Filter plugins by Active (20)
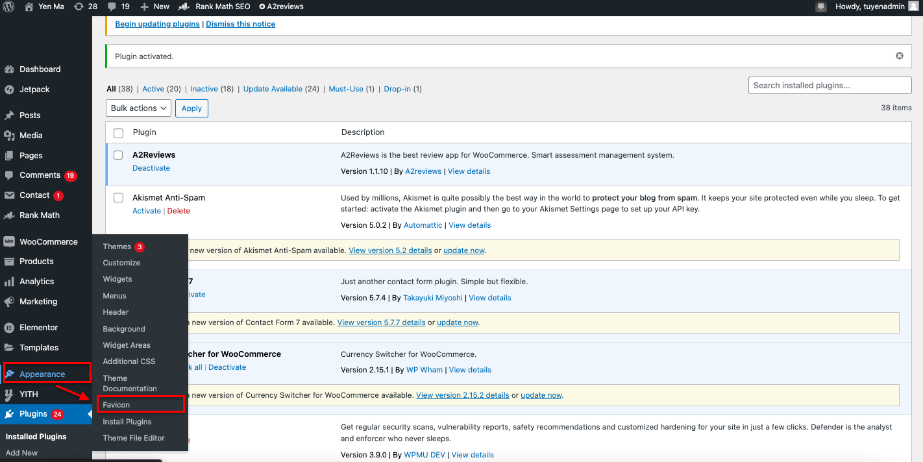 162,89
